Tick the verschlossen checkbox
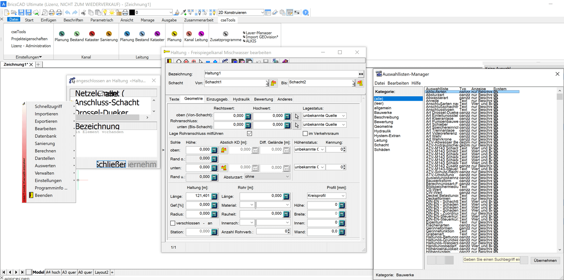Screen dimensions: 564x280 coord(173,223)
